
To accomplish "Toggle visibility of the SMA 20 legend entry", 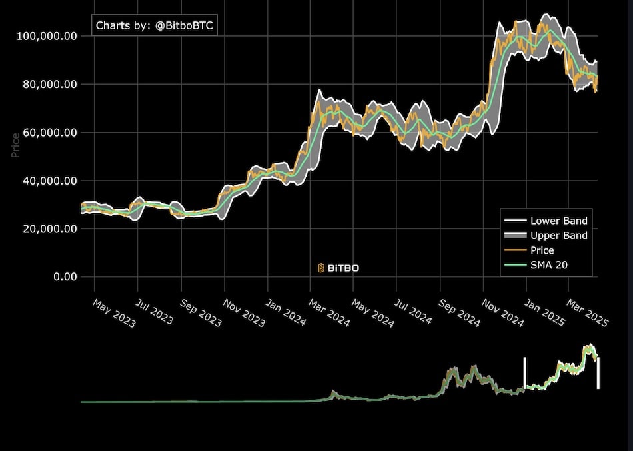I will 550,265.
